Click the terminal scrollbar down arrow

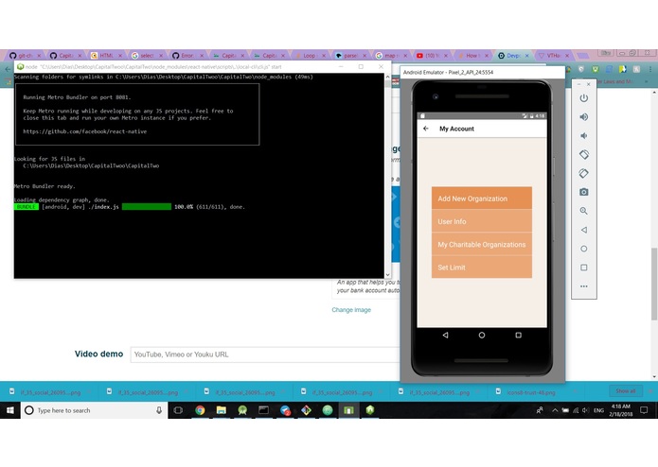click(387, 275)
